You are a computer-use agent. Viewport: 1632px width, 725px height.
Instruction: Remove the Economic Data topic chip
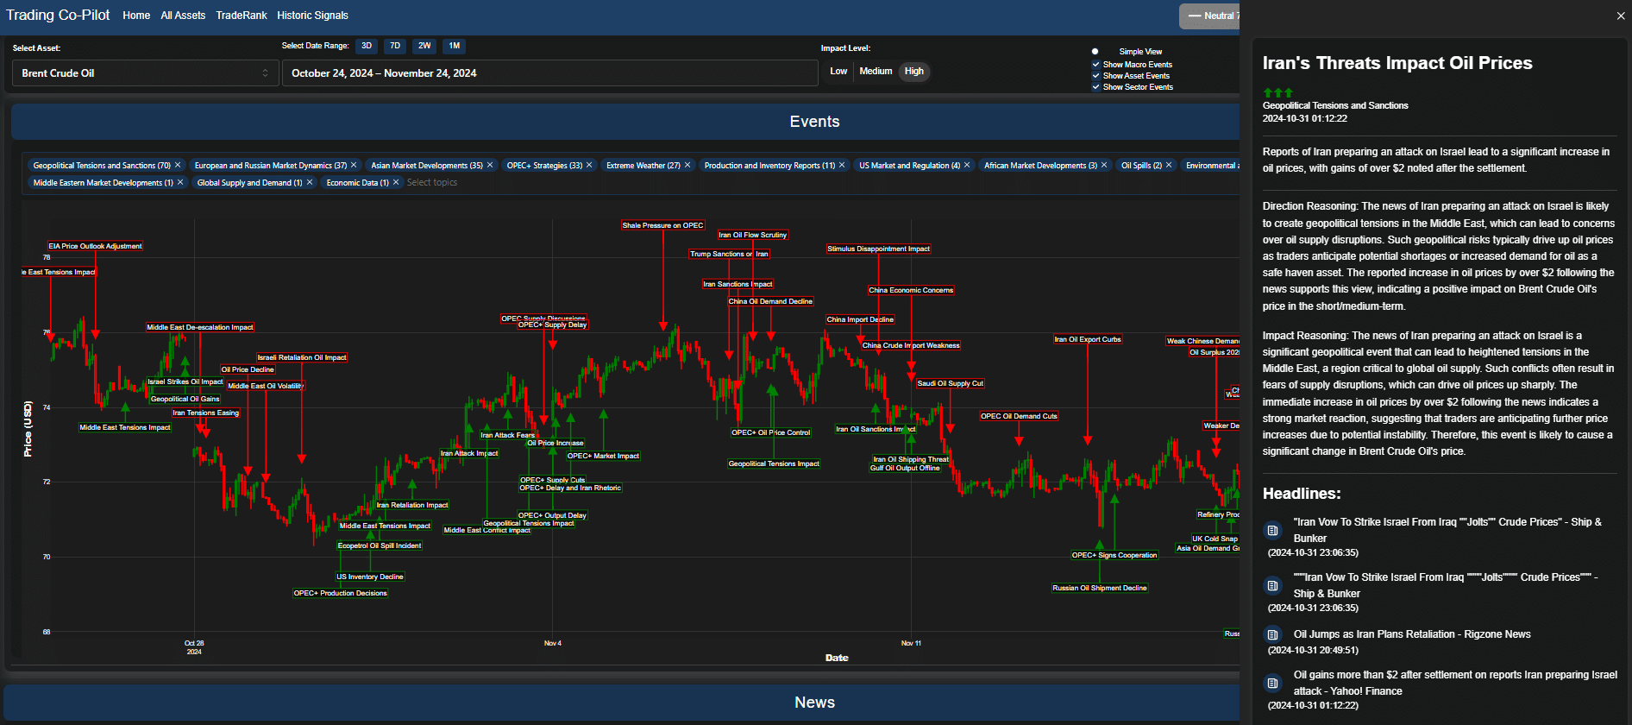(x=396, y=182)
